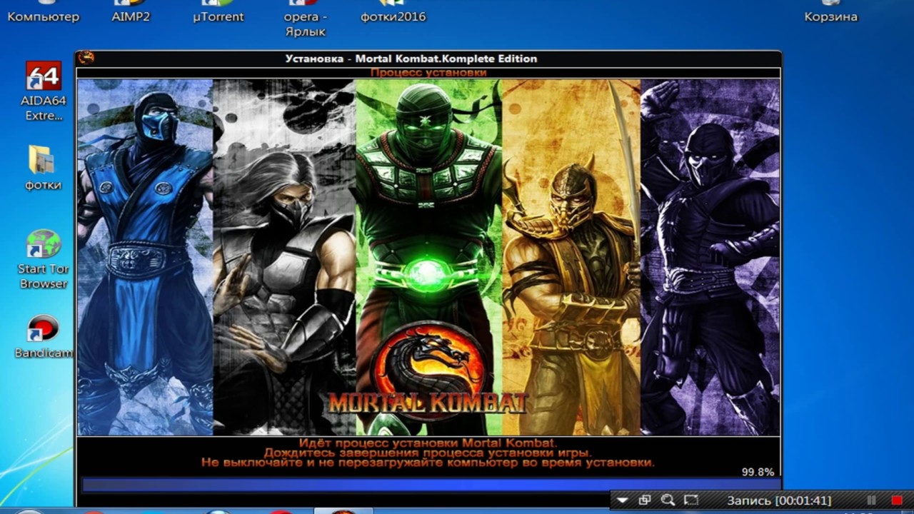Click the Запись [00:01:41] recording timer
This screenshot has width=914, height=514.
point(779,500)
